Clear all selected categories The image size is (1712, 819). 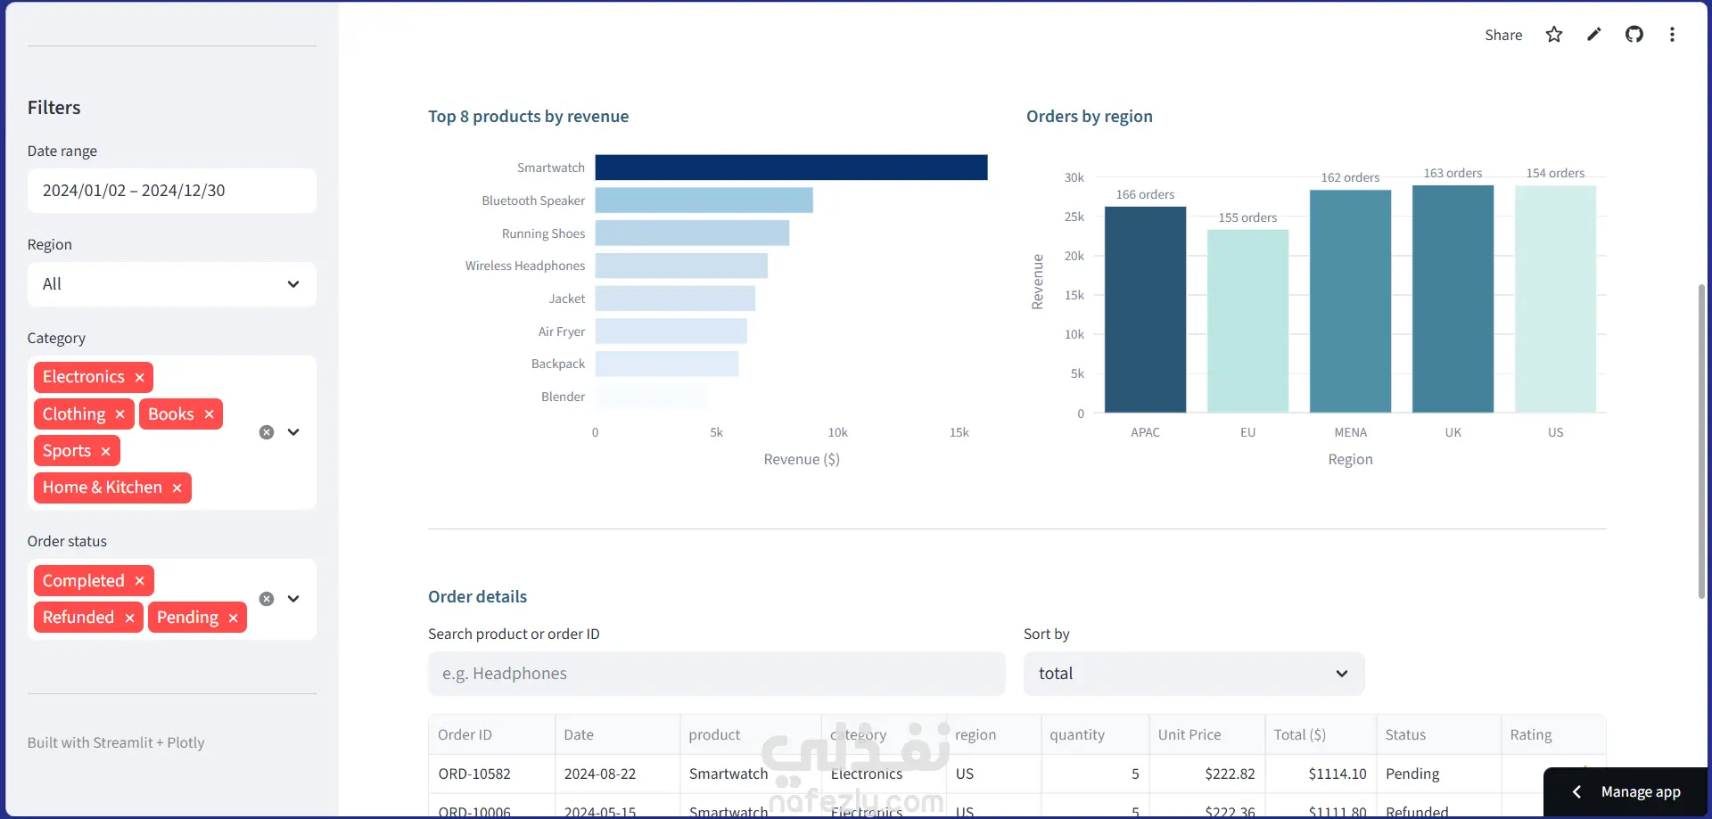[267, 432]
